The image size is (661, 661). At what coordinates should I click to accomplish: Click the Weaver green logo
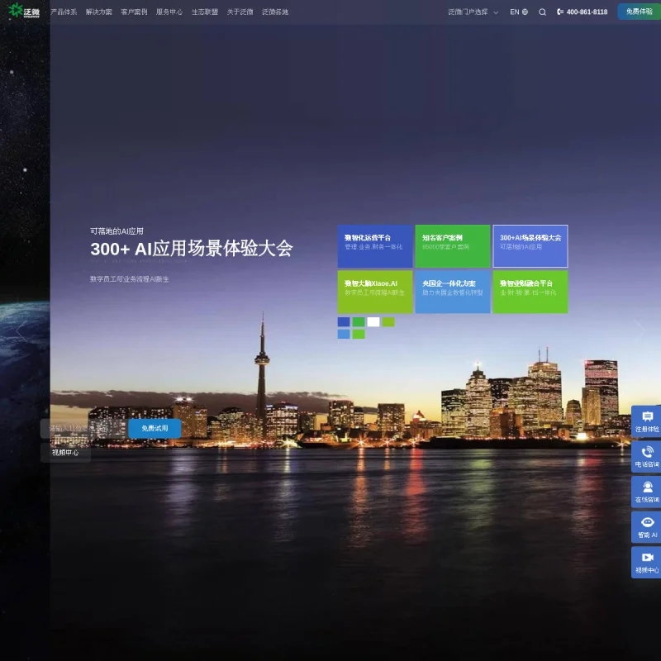pos(24,11)
